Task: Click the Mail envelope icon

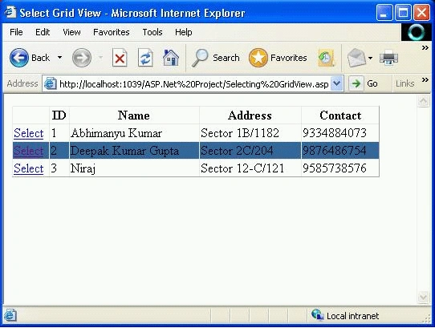Action: click(356, 58)
